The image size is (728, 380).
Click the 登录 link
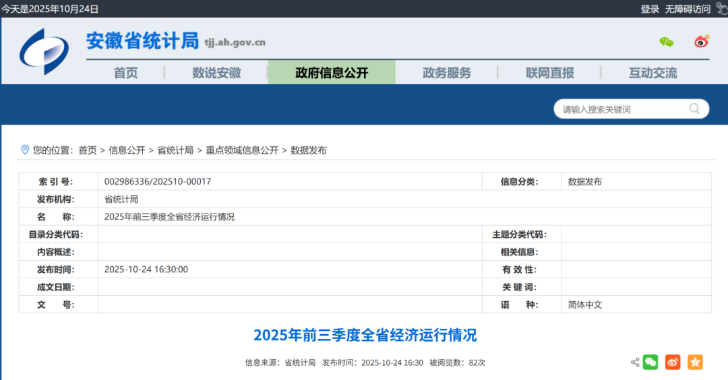pos(650,9)
